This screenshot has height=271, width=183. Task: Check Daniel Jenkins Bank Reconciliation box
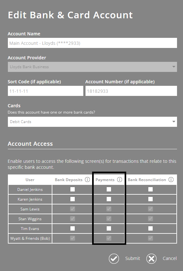[151, 189]
